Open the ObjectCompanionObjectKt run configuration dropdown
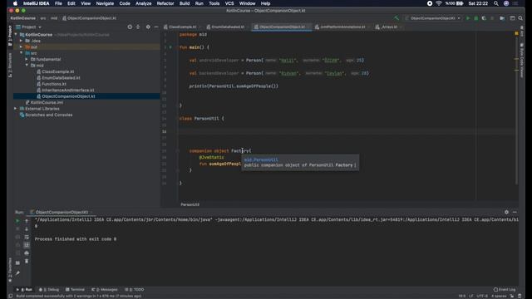The width and height of the screenshot is (532, 299). tap(433, 18)
